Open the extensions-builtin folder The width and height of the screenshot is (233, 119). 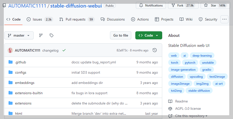point(29,93)
